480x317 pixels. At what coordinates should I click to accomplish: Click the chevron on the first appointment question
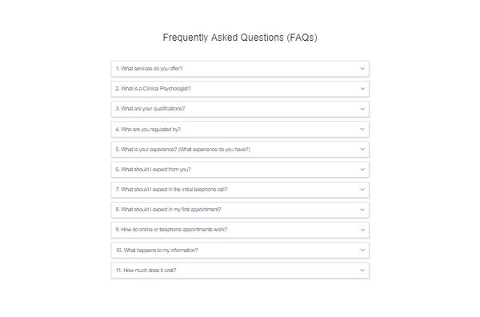[x=362, y=210]
